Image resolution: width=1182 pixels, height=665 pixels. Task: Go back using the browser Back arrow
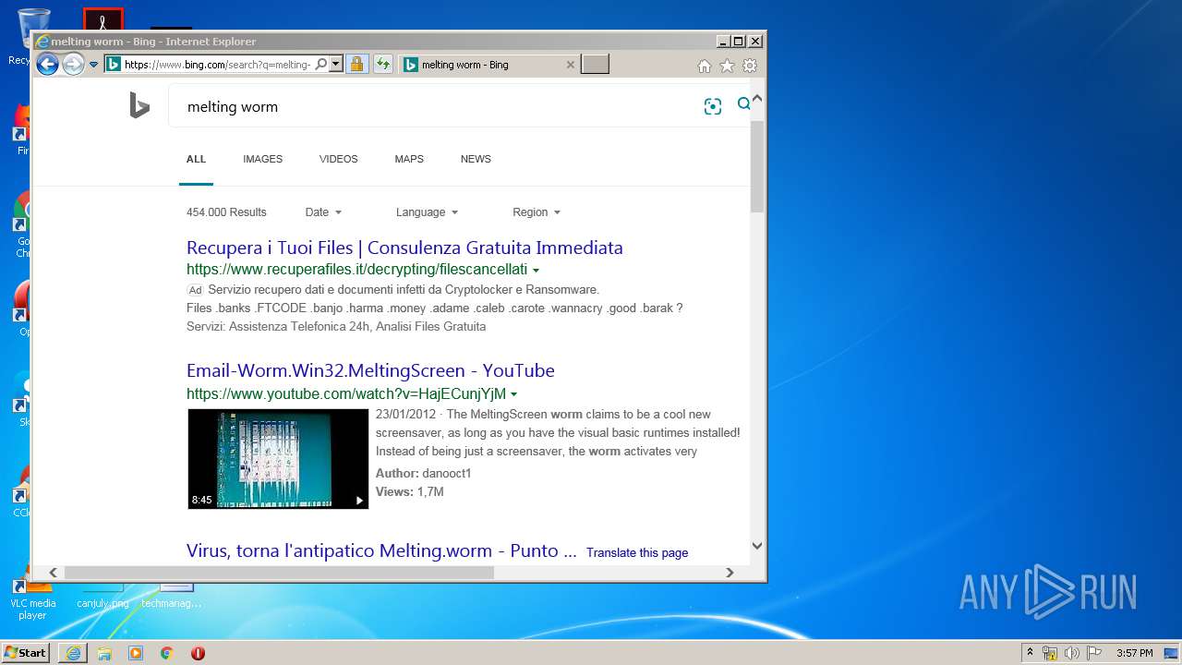click(47, 64)
